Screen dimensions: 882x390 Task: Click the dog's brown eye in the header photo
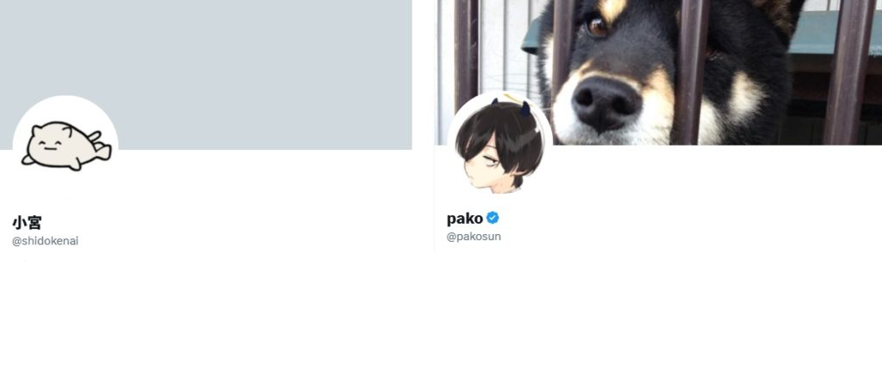click(597, 27)
